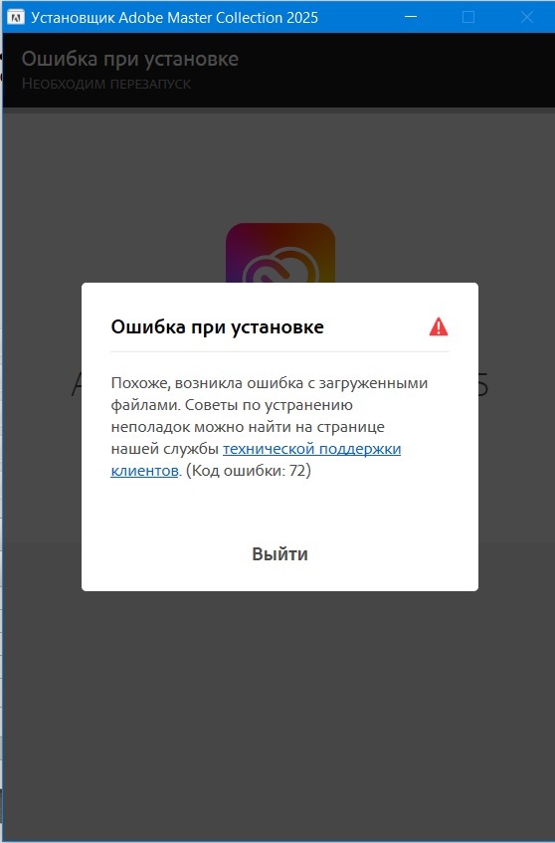Open the "технической поддержки" support link

click(312, 449)
